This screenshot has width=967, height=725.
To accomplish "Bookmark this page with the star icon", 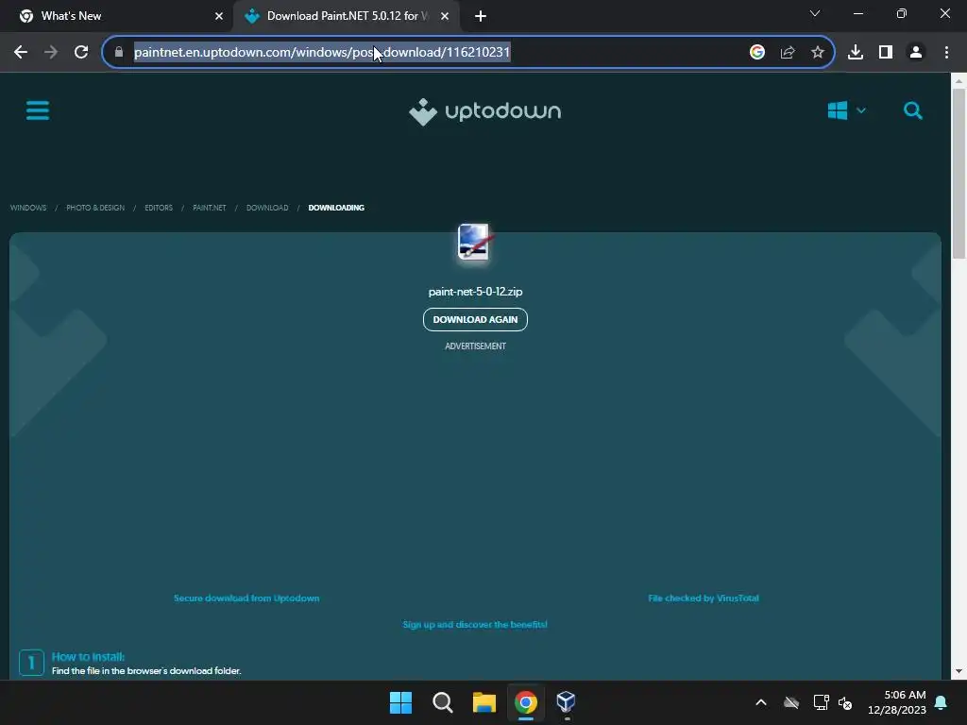I will (x=817, y=53).
